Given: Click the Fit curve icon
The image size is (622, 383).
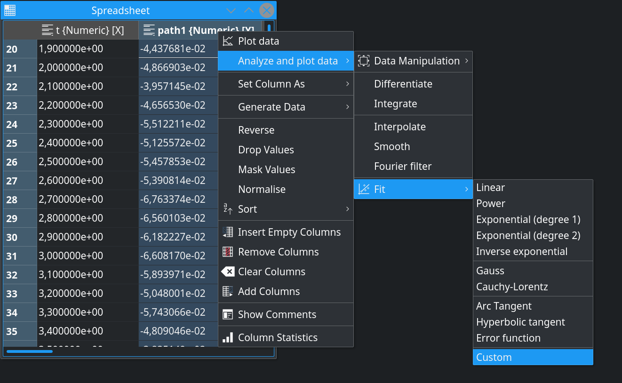Looking at the screenshot, I should (364, 189).
